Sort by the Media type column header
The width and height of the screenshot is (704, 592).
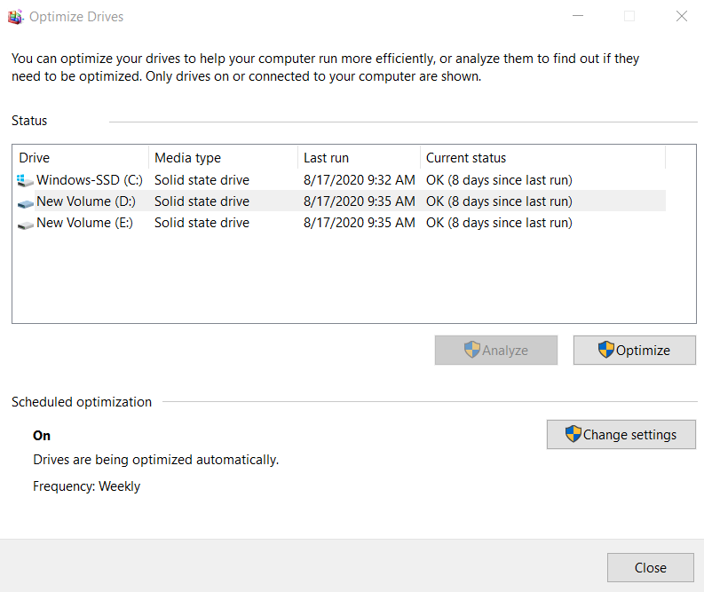coord(222,158)
